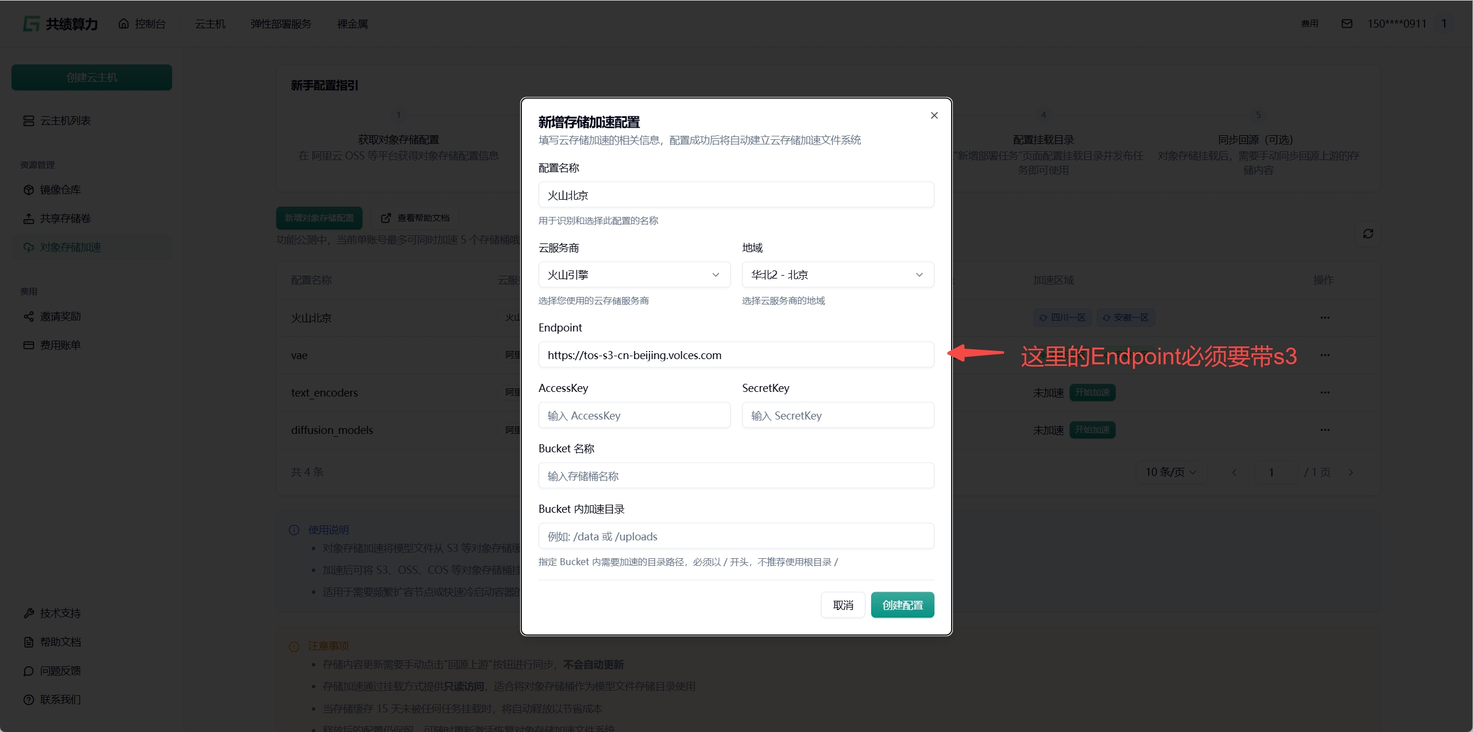
Task: Open 费用账单 sidebar entry
Action: (x=60, y=345)
